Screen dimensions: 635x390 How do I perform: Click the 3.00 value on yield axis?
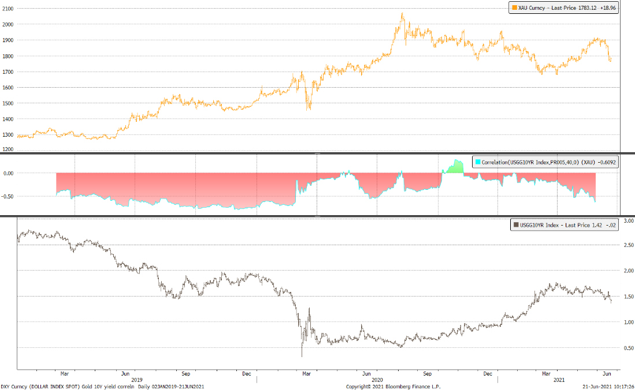[628, 221]
